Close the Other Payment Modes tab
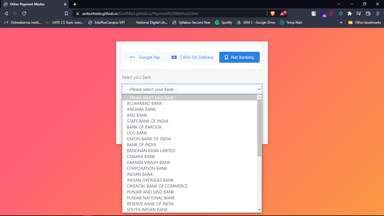384x216 pixels. coord(65,4)
